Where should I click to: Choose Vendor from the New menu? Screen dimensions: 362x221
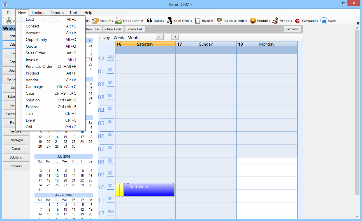point(51,80)
